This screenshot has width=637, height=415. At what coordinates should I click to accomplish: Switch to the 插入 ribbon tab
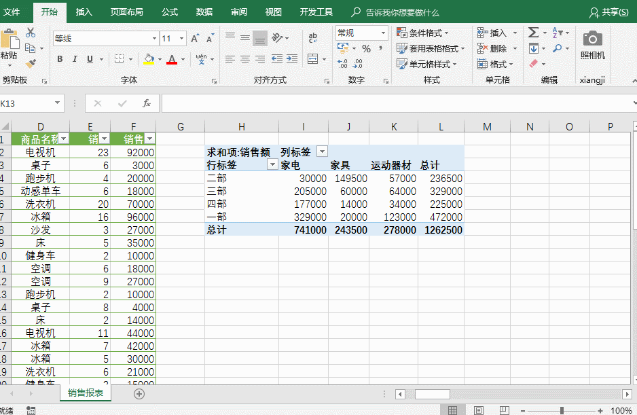tap(84, 12)
